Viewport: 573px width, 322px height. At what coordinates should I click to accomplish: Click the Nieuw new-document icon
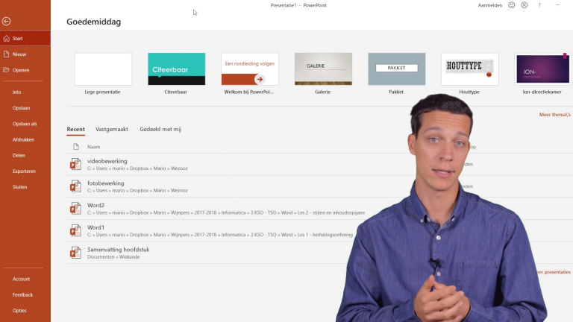pos(6,54)
